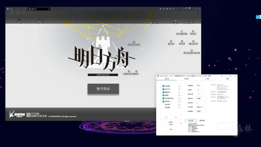Click the gear next to 完成后 action
The height and width of the screenshot is (147, 261).
[x=181, y=123]
